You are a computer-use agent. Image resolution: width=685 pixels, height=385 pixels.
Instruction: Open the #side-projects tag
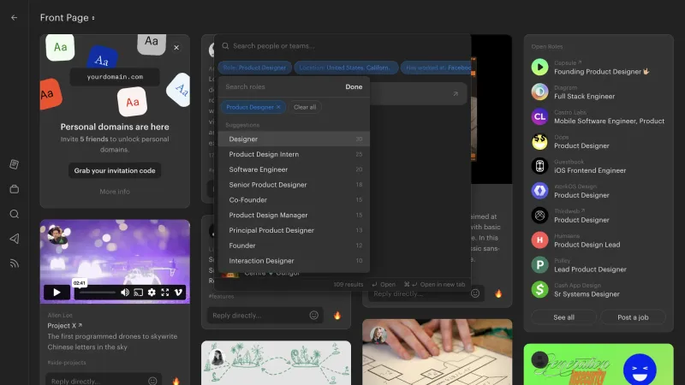click(67, 363)
